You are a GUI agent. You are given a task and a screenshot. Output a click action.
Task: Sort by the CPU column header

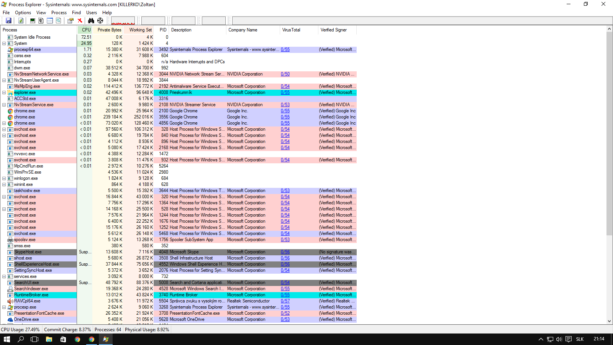85,30
